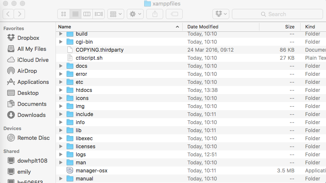Image resolution: width=326 pixels, height=183 pixels.
Task: Expand the manual folder
Action: point(61,179)
